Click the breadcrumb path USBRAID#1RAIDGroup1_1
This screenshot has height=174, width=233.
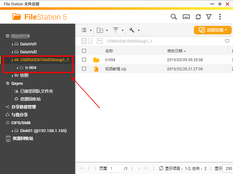coord(129,41)
